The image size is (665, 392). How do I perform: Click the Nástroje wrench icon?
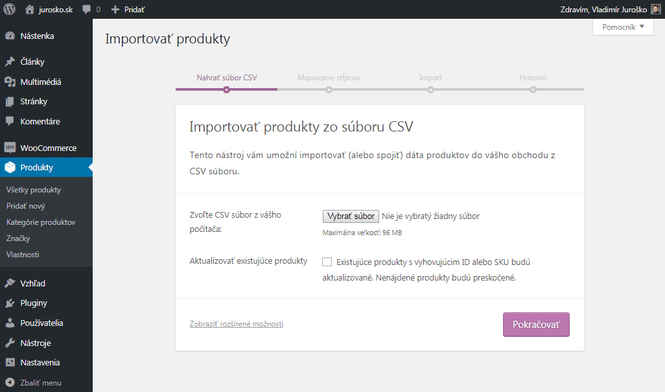coord(10,343)
